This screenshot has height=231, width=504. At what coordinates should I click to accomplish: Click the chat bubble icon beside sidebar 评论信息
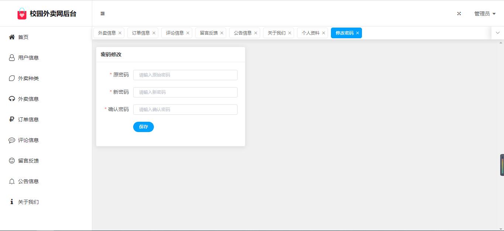tap(12, 140)
